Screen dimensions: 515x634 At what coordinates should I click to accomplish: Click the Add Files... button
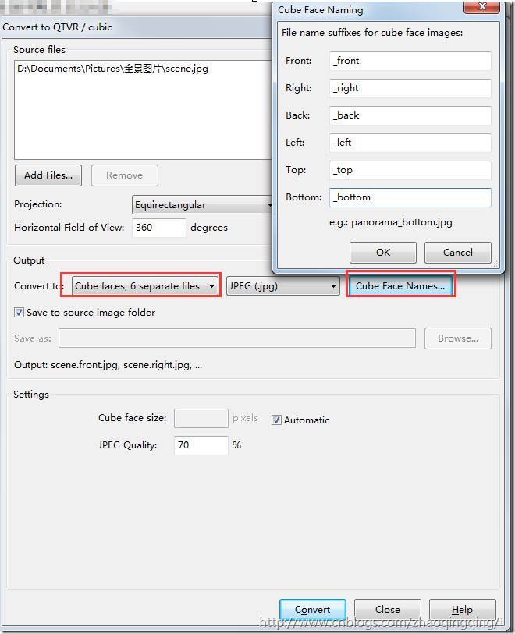point(48,175)
